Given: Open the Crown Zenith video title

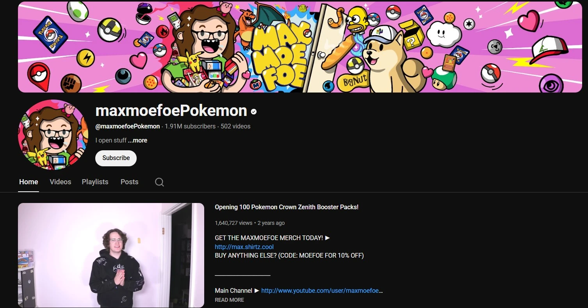Looking at the screenshot, I should (x=286, y=207).
